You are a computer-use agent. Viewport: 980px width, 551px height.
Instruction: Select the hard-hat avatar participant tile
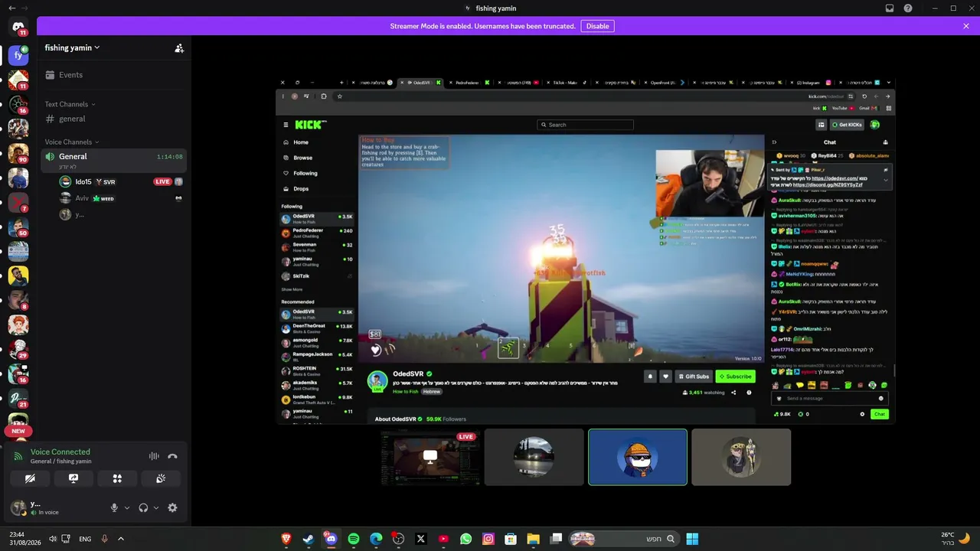[638, 457]
